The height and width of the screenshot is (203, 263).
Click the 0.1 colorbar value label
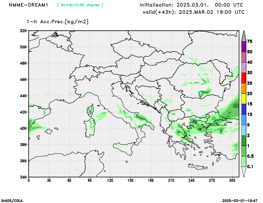click(x=250, y=167)
